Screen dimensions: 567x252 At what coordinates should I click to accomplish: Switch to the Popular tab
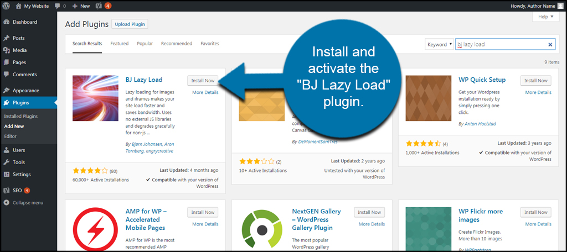click(x=145, y=44)
